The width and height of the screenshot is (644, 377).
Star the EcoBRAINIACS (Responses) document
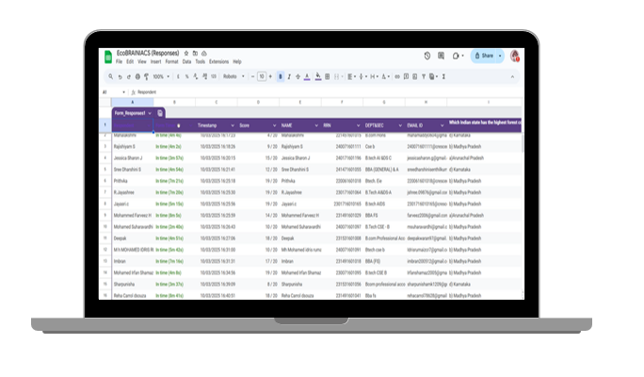185,53
